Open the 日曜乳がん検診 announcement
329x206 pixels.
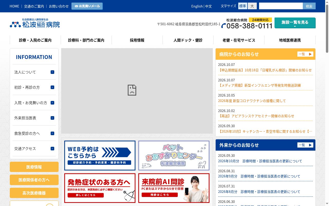(265, 70)
